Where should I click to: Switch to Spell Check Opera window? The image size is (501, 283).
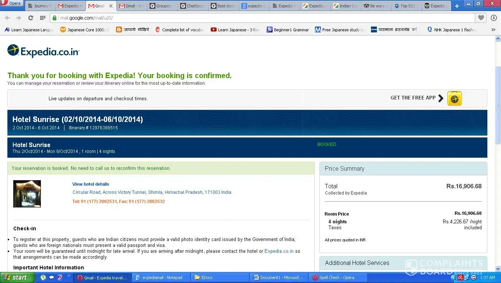click(338, 277)
